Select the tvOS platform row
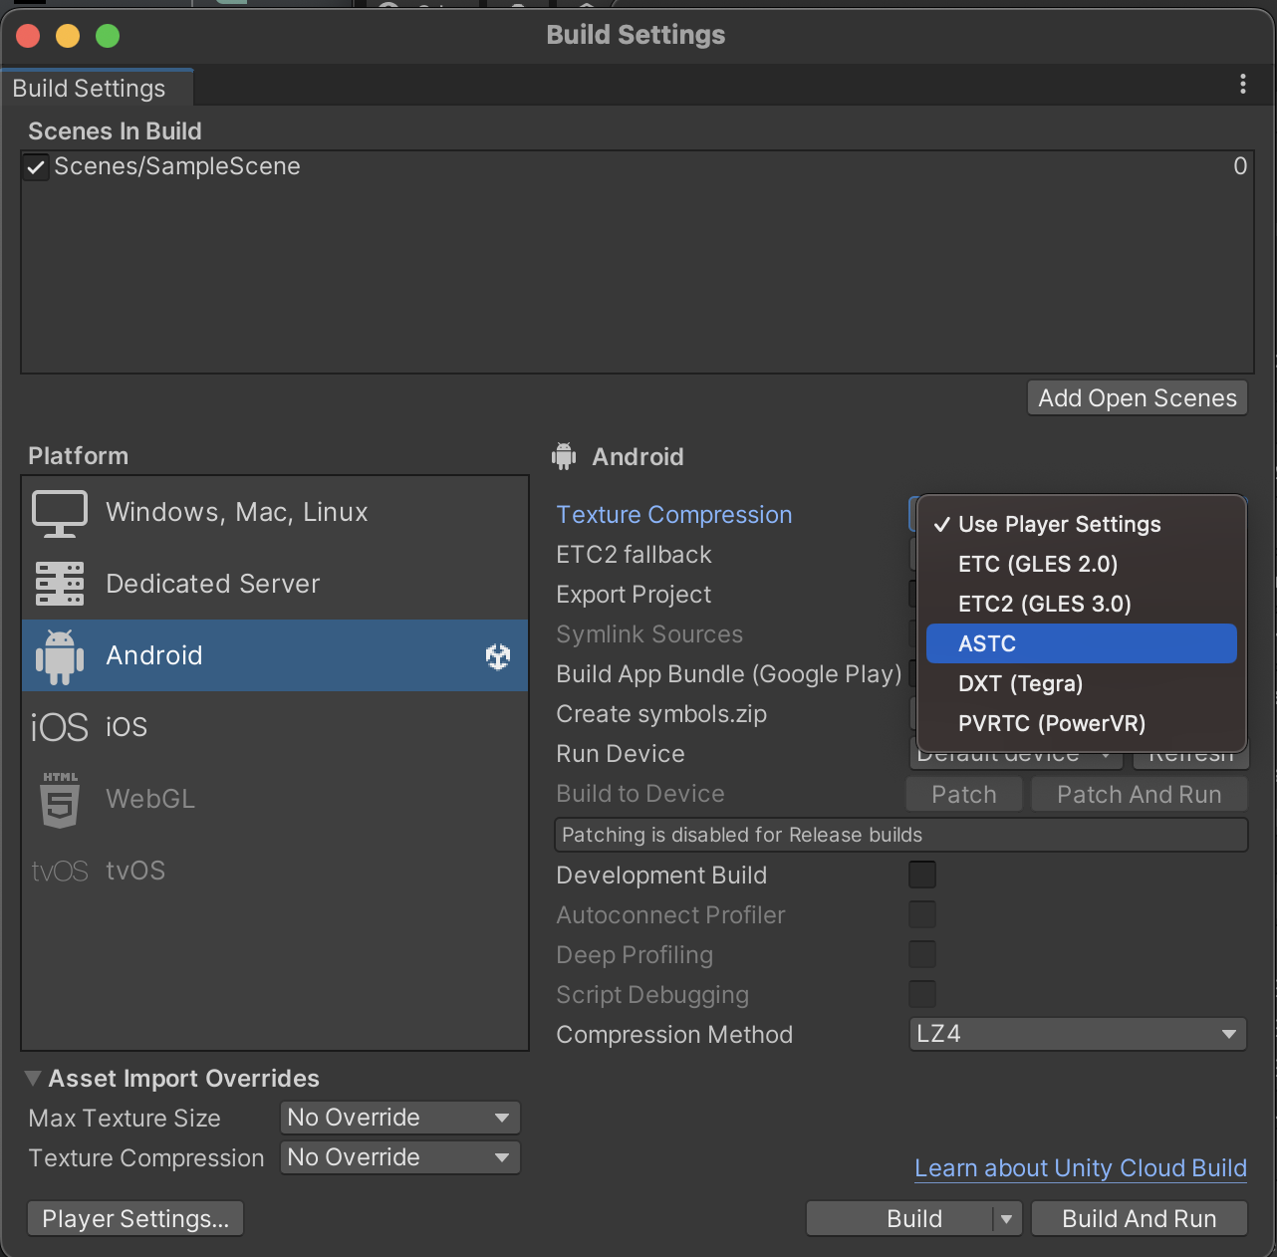The image size is (1277, 1257). (x=275, y=871)
